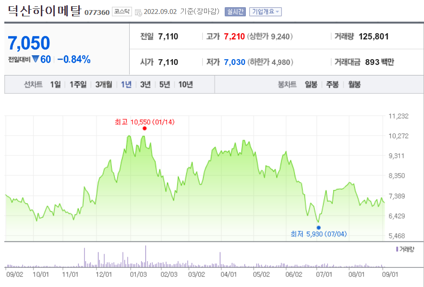Screen dimensions: 424x287
Task: Select the 10년 line chart tab
Action: click(x=185, y=85)
